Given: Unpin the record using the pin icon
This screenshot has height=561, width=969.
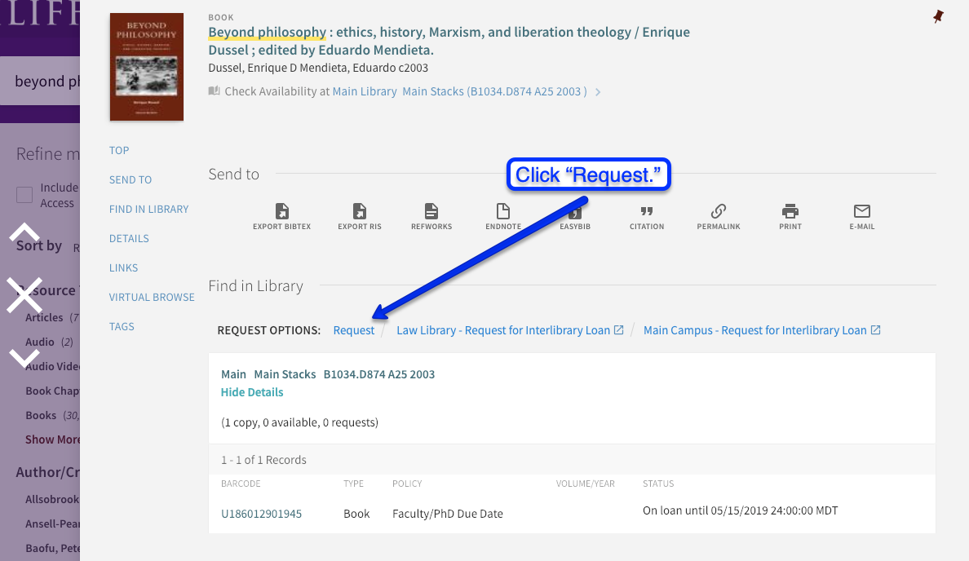Looking at the screenshot, I should pyautogui.click(x=938, y=16).
